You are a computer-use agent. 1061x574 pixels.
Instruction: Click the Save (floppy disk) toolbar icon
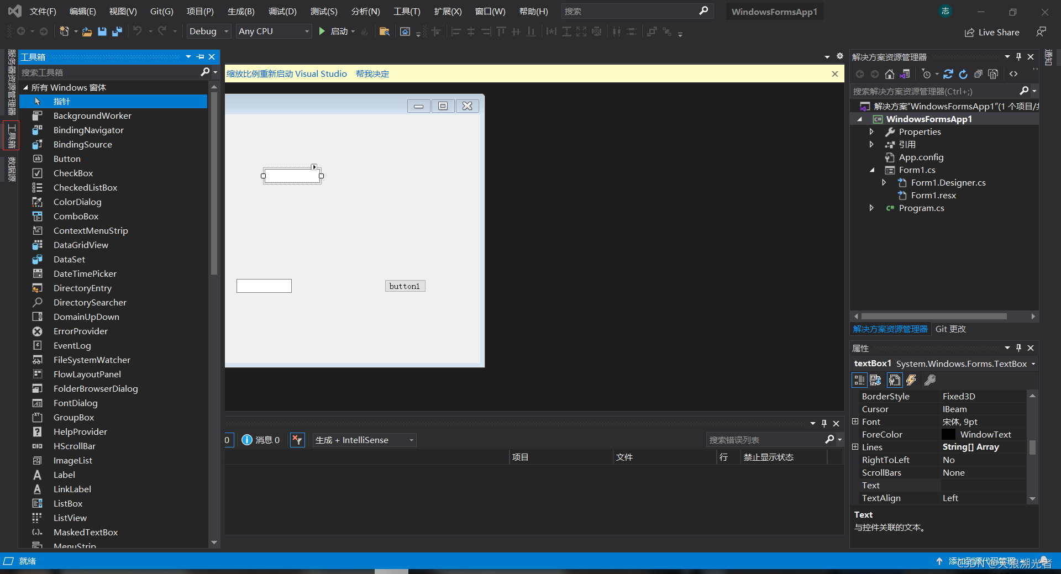coord(102,31)
